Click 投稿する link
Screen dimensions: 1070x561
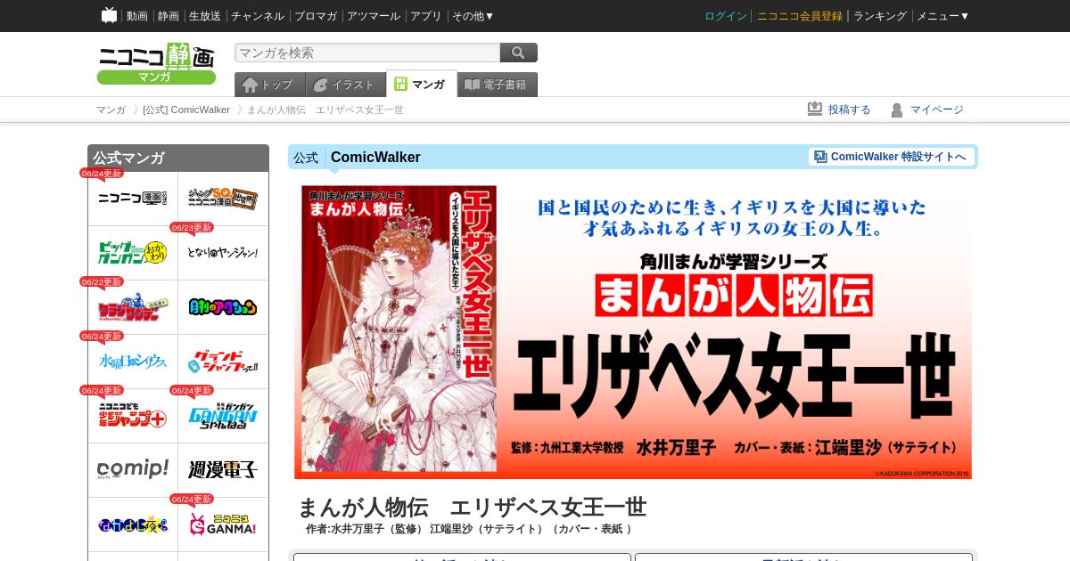[x=839, y=110]
